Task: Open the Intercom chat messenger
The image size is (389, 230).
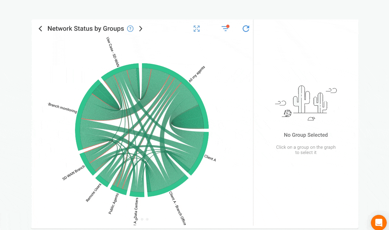Action: (x=379, y=222)
